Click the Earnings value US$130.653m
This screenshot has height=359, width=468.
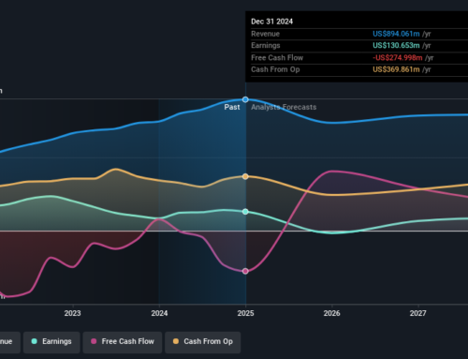coord(396,46)
